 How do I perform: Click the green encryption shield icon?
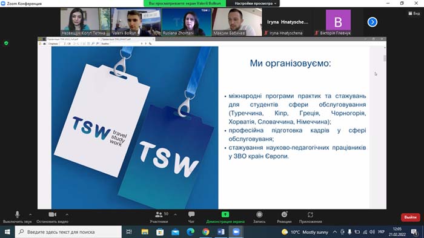6,43
